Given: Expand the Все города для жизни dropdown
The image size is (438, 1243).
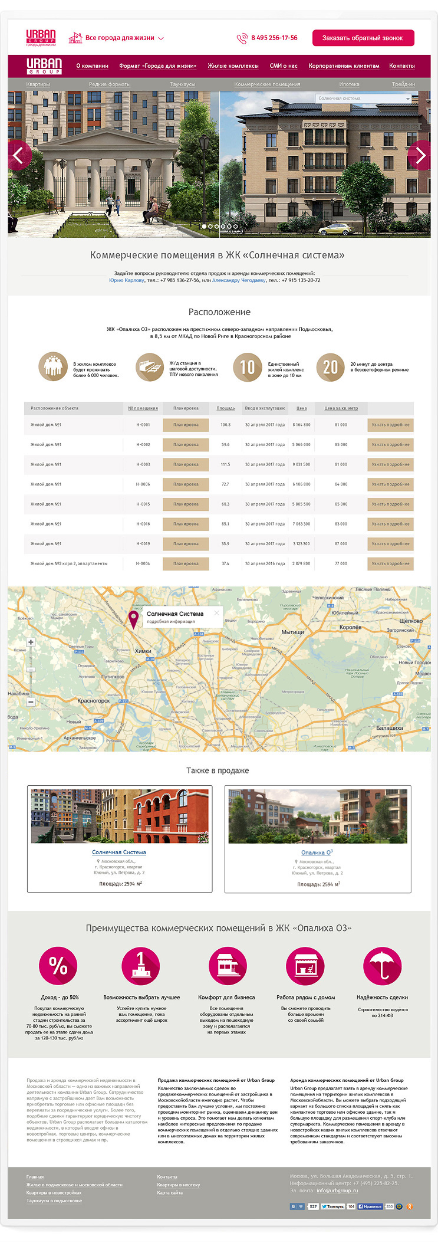Looking at the screenshot, I should pyautogui.click(x=160, y=38).
